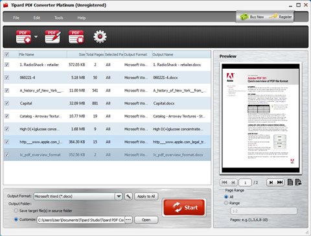Click the Tipard red app icon in title bar

coord(5,5)
